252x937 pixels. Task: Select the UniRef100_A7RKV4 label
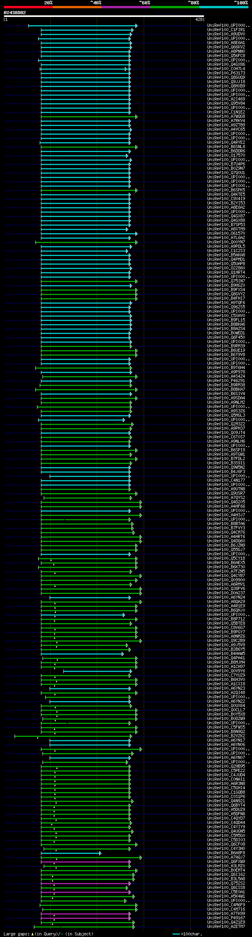(x=226, y=121)
